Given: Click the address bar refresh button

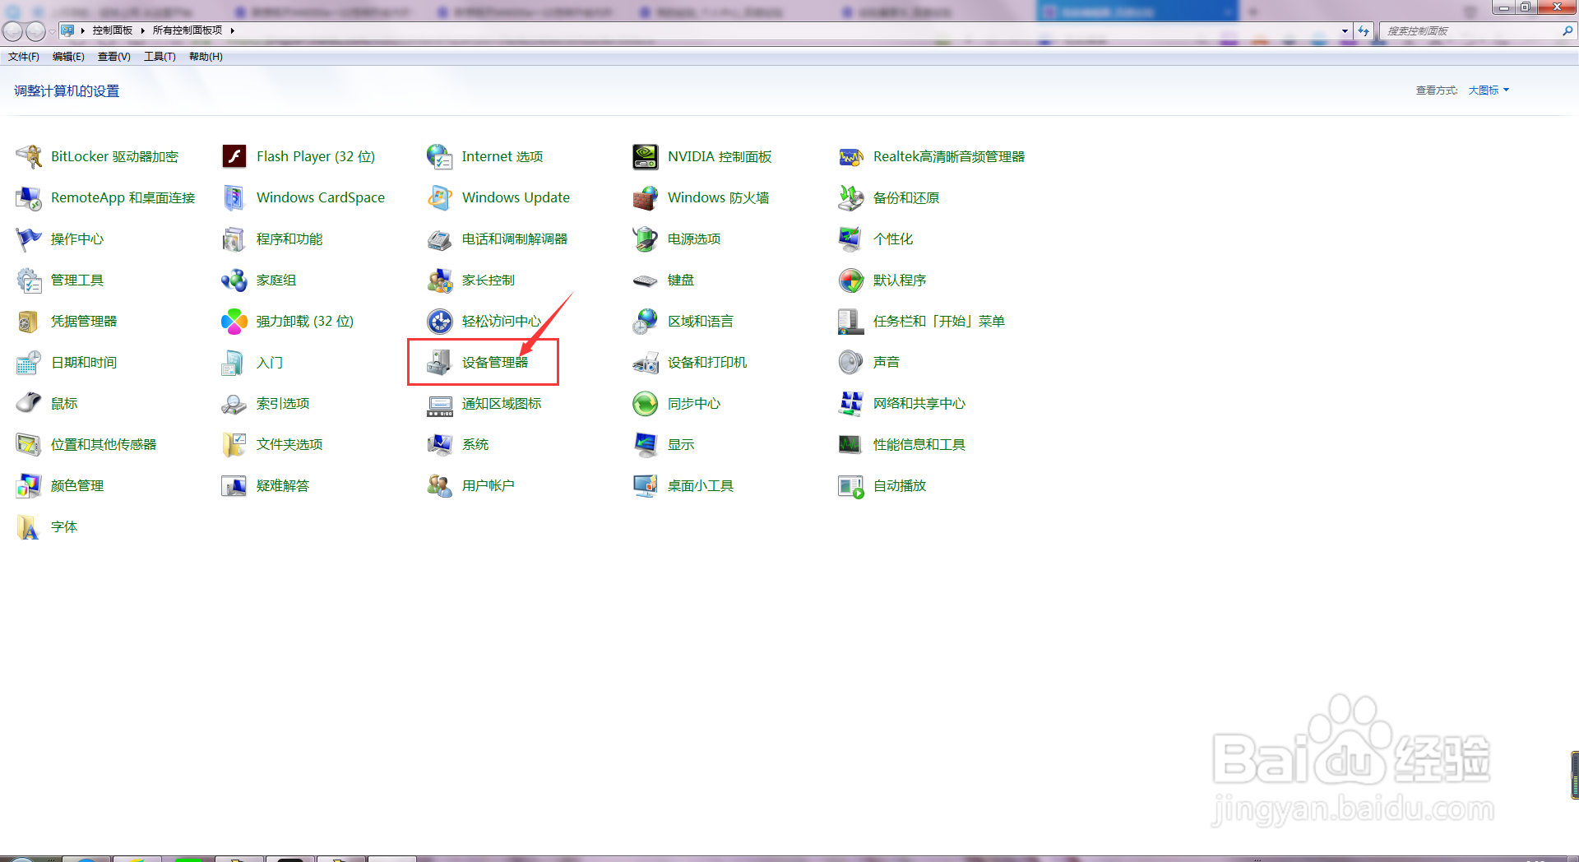Looking at the screenshot, I should 1364,31.
